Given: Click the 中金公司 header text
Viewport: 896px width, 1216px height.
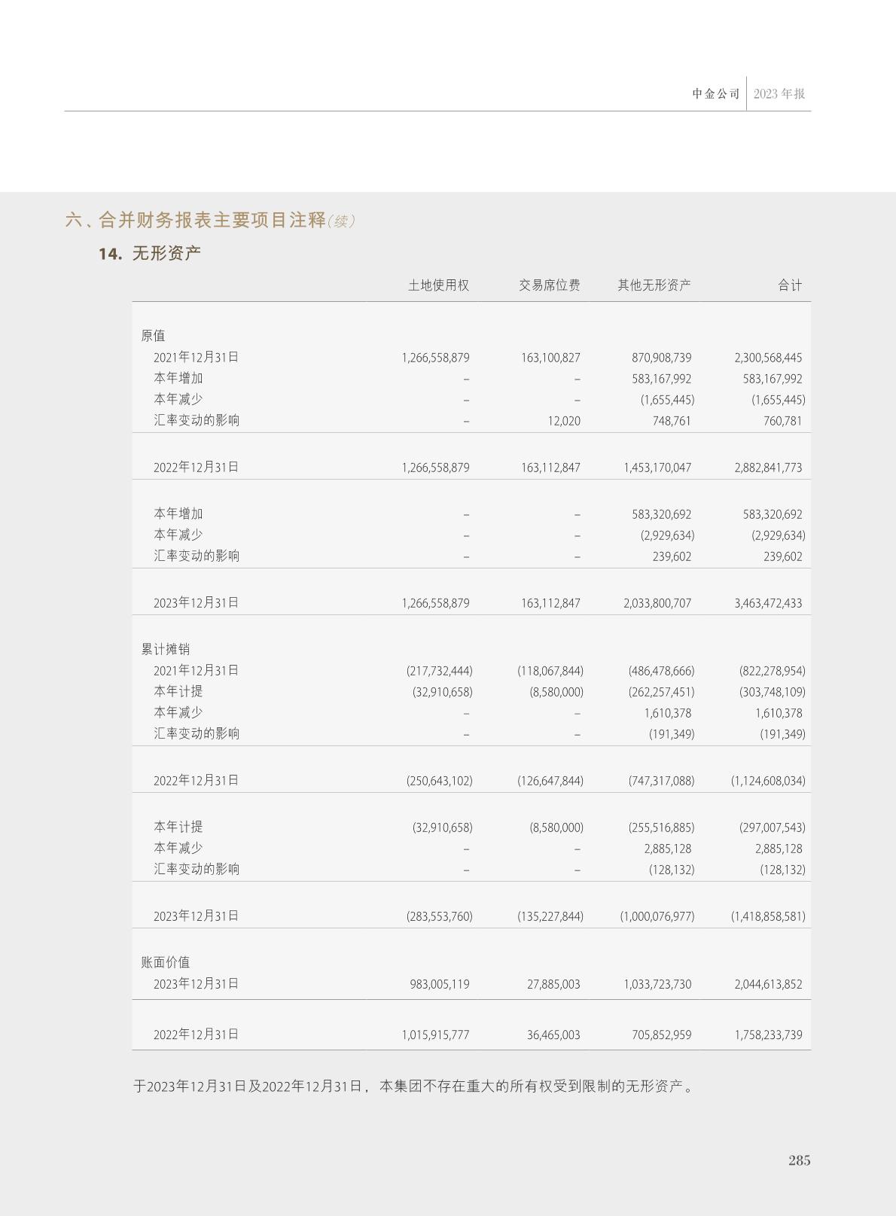Looking at the screenshot, I should 716,94.
